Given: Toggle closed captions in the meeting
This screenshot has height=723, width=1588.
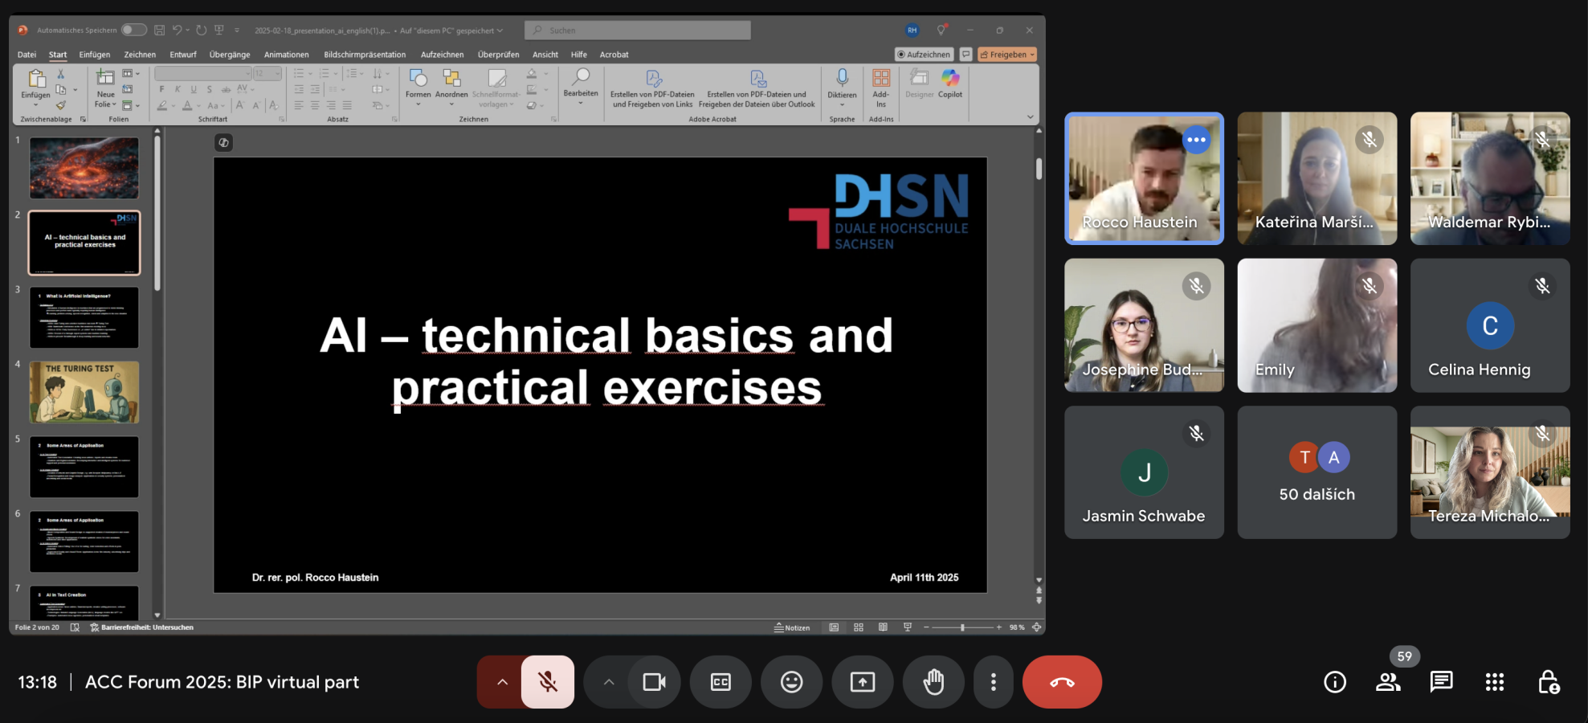Looking at the screenshot, I should [721, 682].
